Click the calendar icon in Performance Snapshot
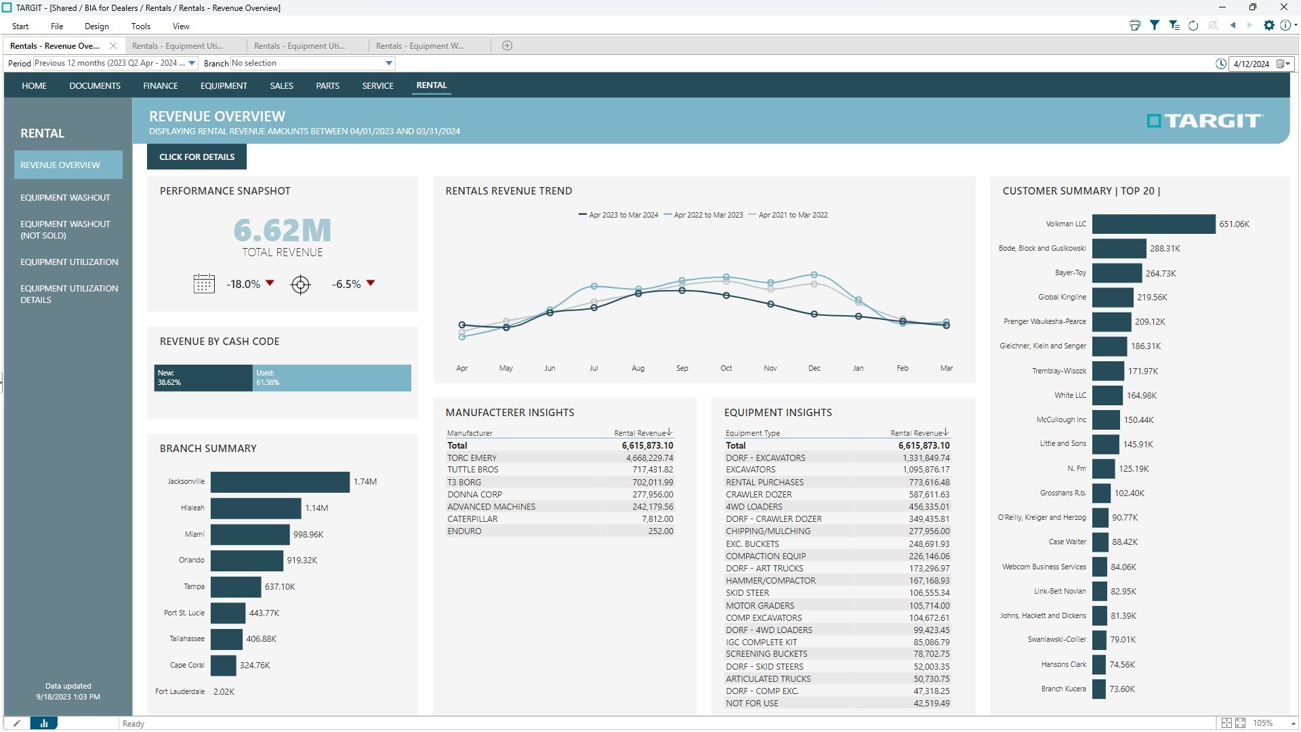The image size is (1301, 732). pyautogui.click(x=204, y=284)
